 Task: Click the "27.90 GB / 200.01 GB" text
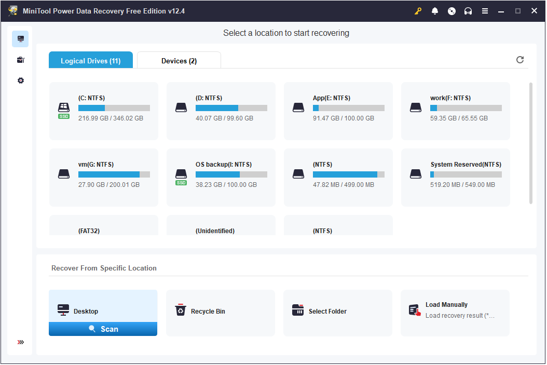coord(109,185)
